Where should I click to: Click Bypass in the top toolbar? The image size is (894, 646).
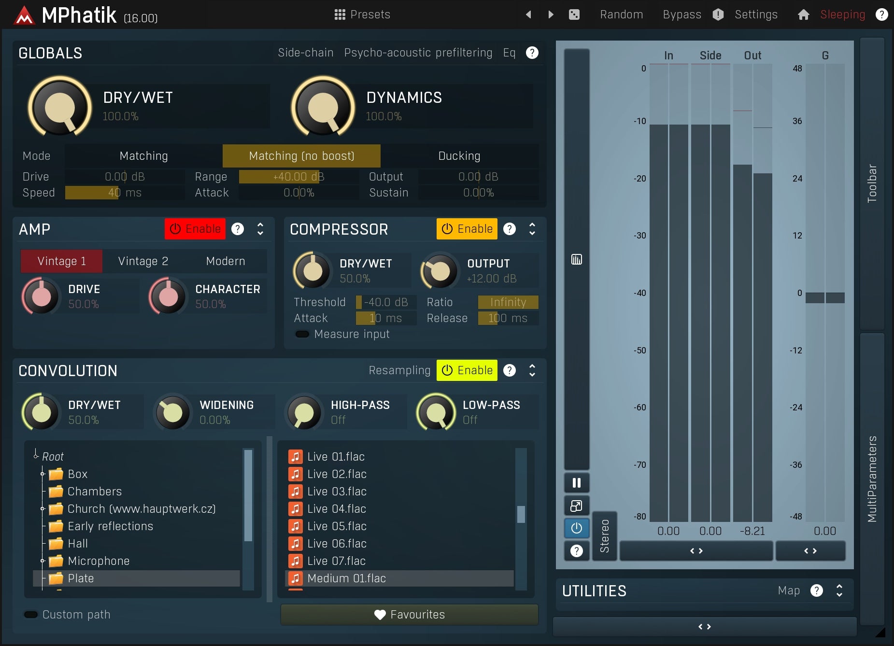click(682, 14)
